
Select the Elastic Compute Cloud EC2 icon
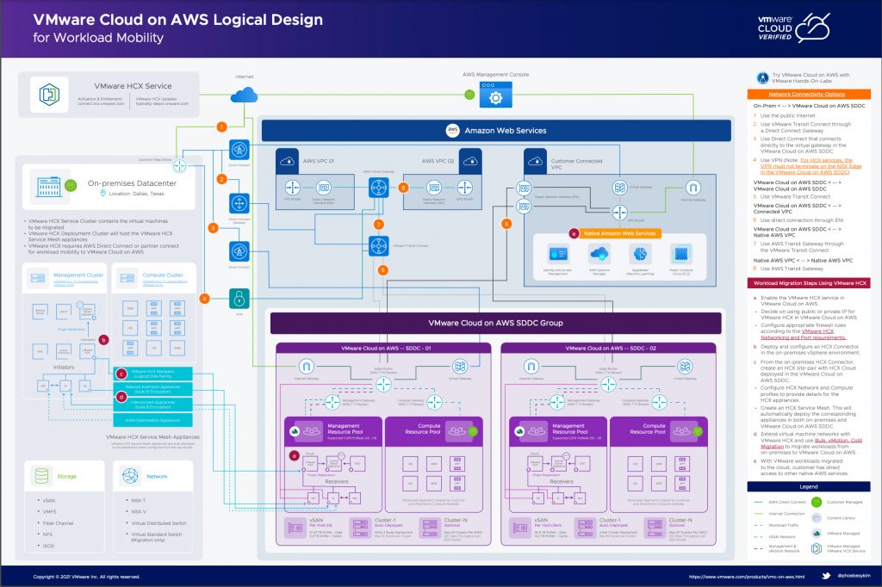coord(680,253)
